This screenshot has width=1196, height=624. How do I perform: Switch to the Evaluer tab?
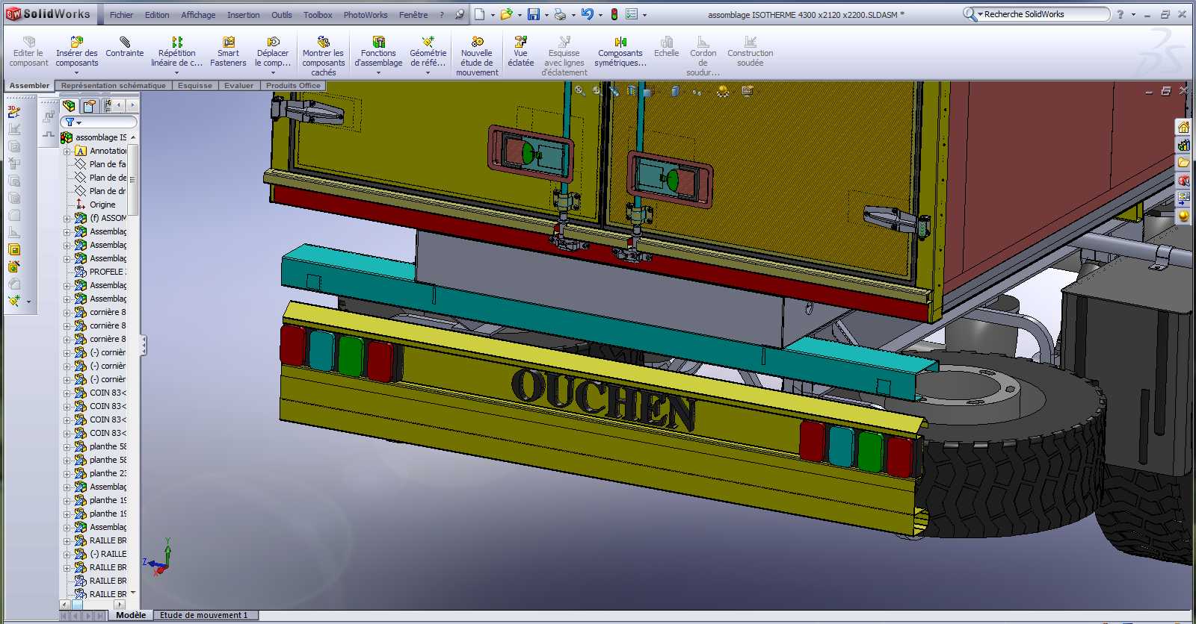[239, 86]
